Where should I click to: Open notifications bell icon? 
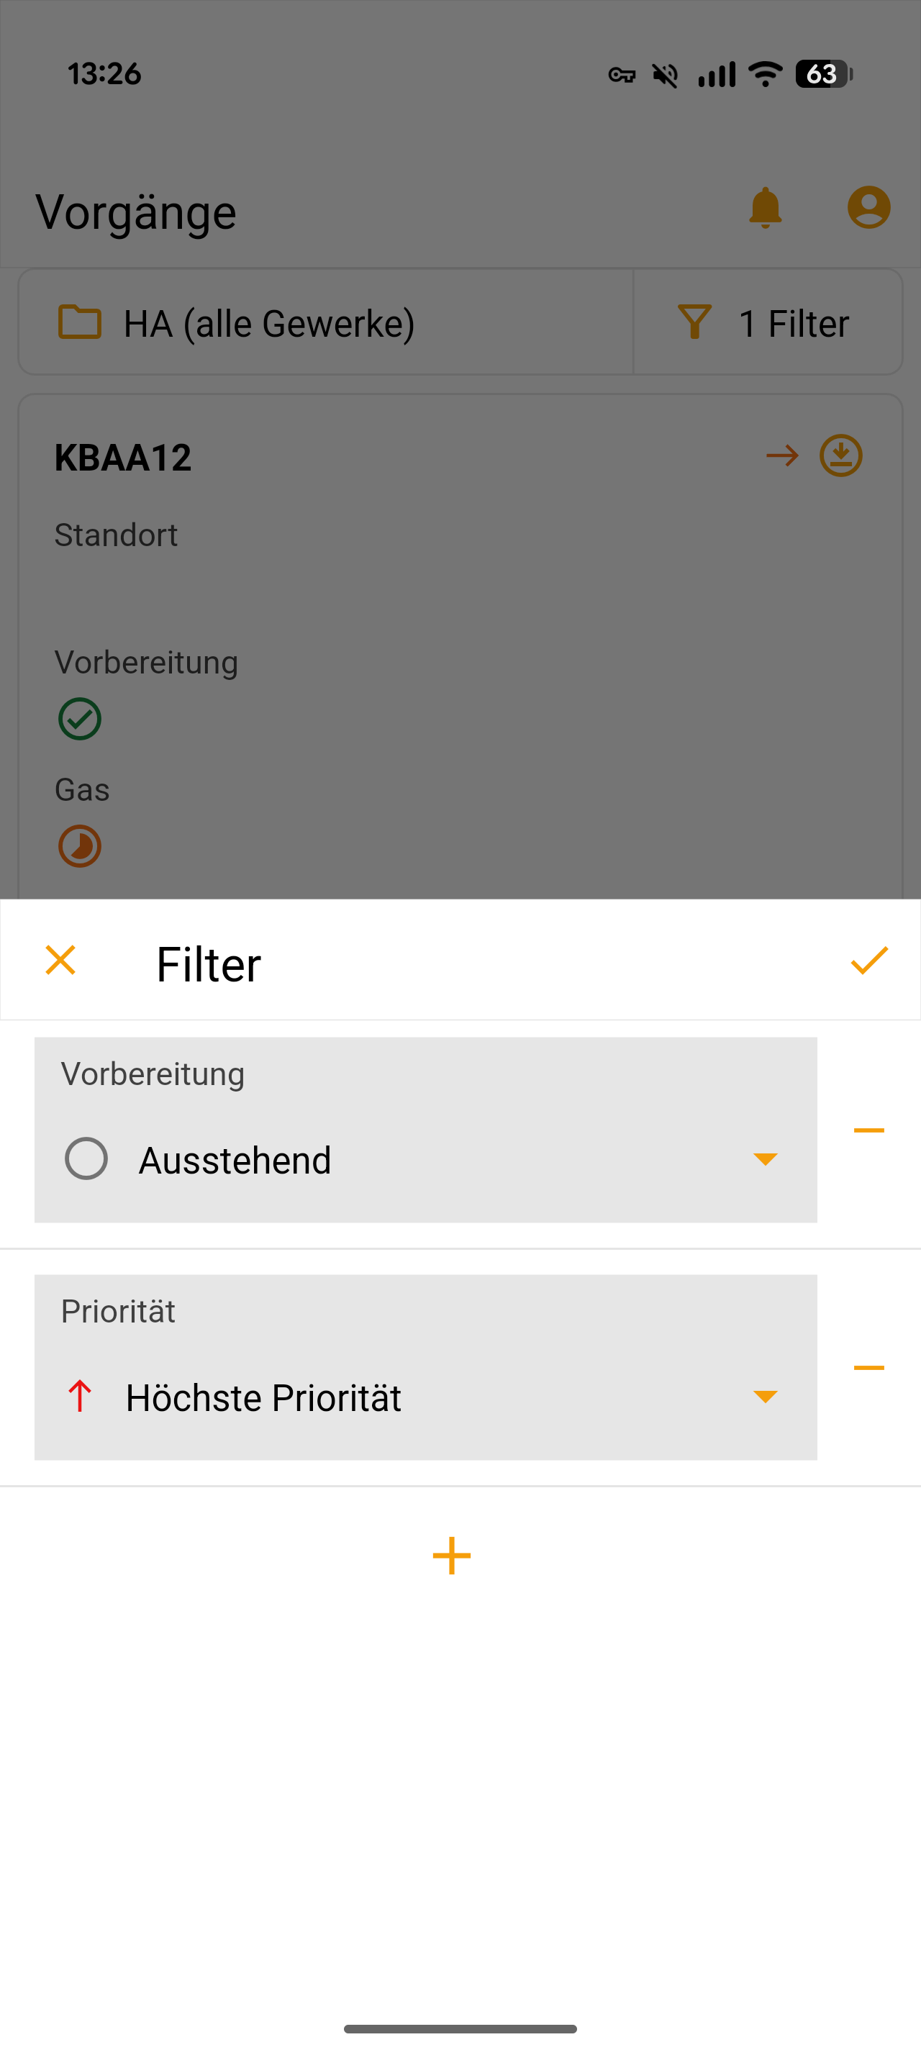tap(765, 208)
